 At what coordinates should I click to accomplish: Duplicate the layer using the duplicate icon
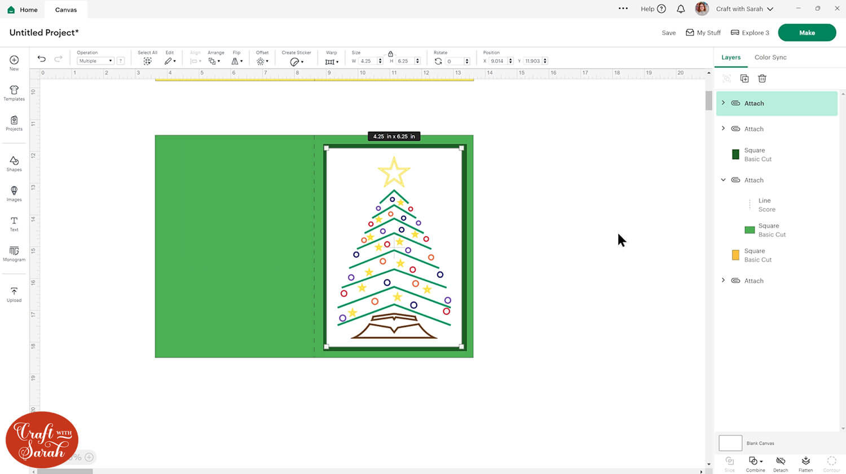point(744,79)
